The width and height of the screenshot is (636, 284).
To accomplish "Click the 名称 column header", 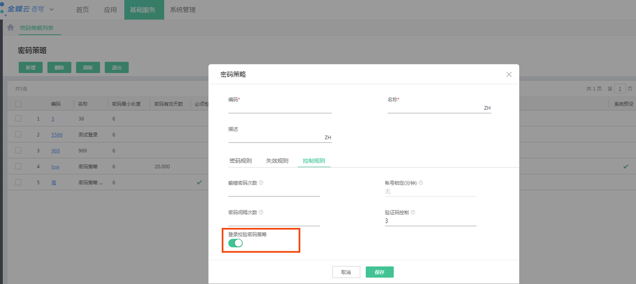I will (83, 104).
